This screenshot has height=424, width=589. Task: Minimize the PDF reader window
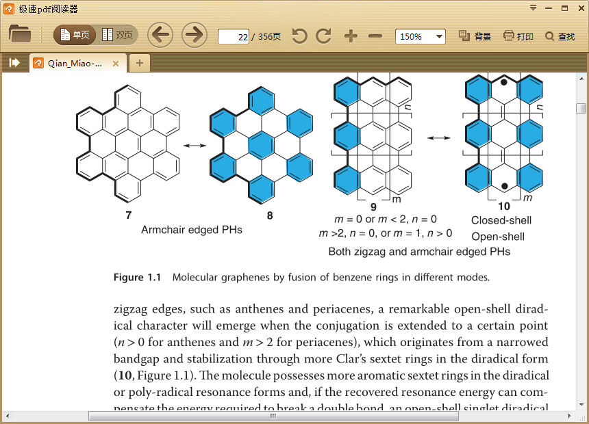pos(549,8)
